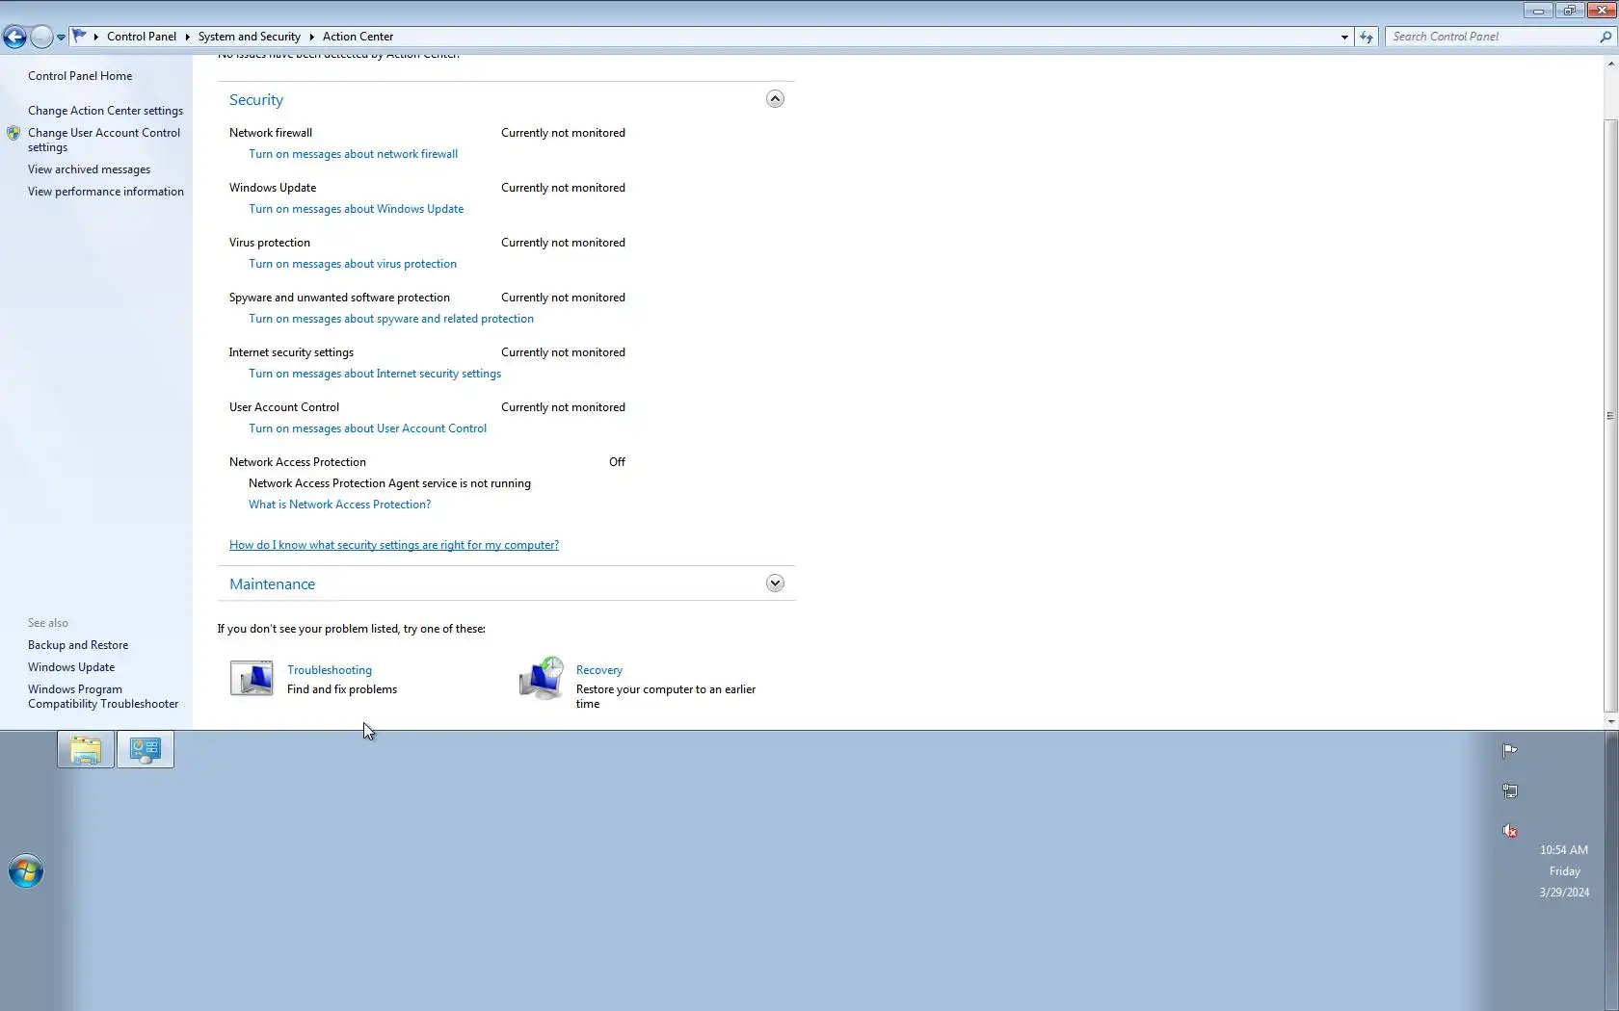Open the dropdown arrow after System and Security
The height and width of the screenshot is (1011, 1619).
[311, 37]
